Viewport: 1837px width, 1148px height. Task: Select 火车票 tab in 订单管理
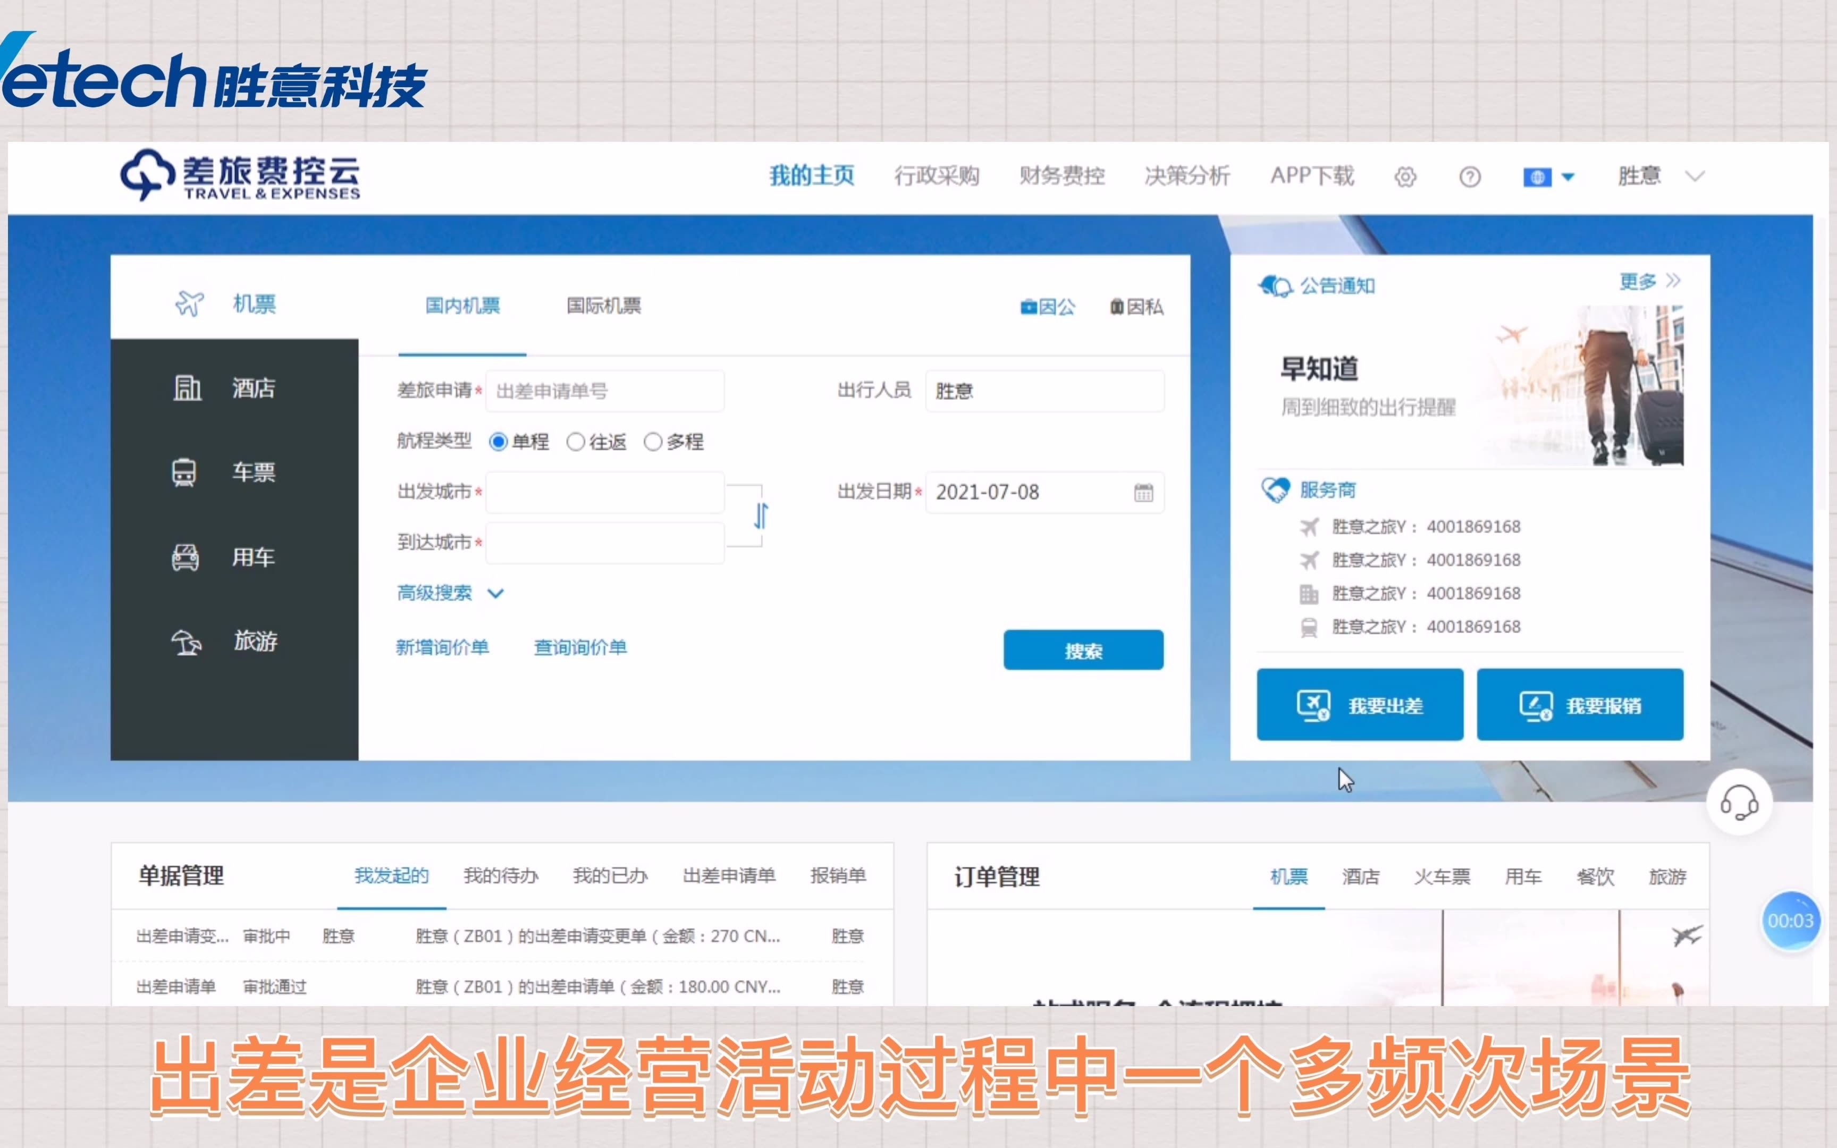click(1442, 877)
